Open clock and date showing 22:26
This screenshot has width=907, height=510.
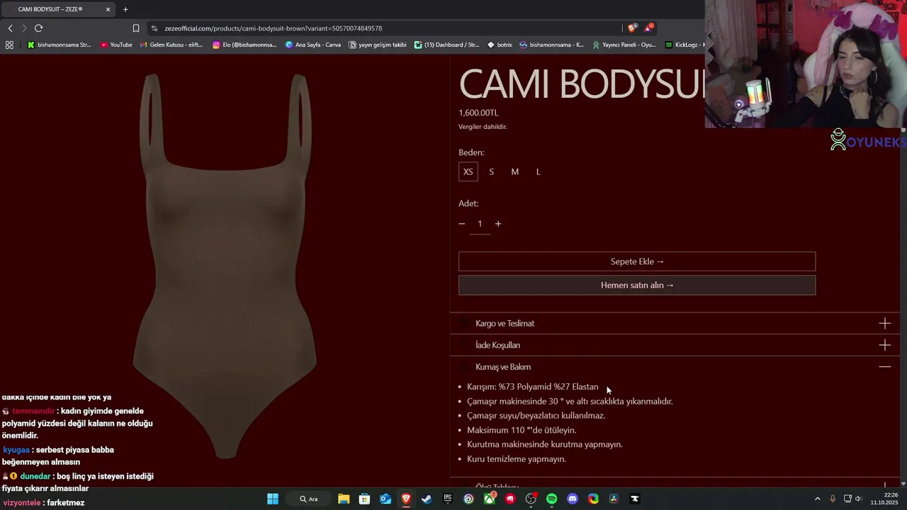[x=883, y=499]
